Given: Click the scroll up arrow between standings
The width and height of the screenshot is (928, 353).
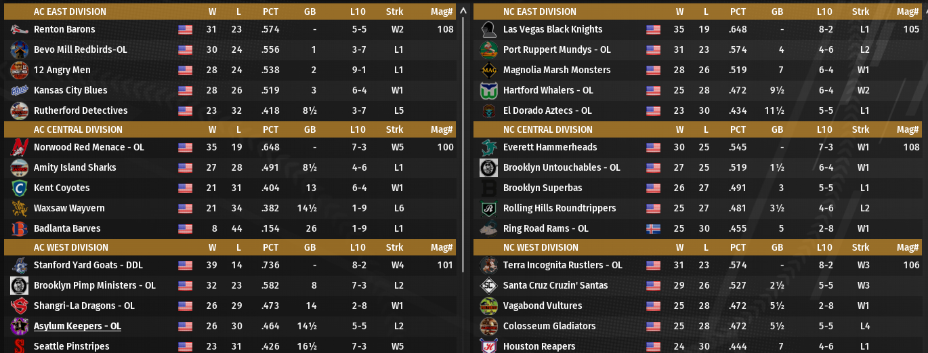Looking at the screenshot, I should (464, 11).
